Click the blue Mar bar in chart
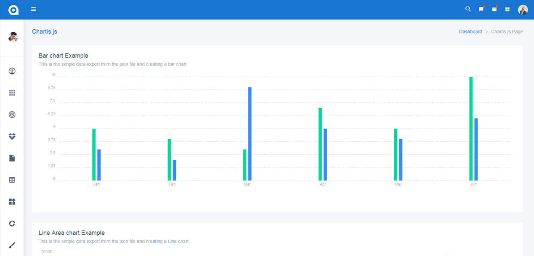534x256 pixels. point(250,134)
